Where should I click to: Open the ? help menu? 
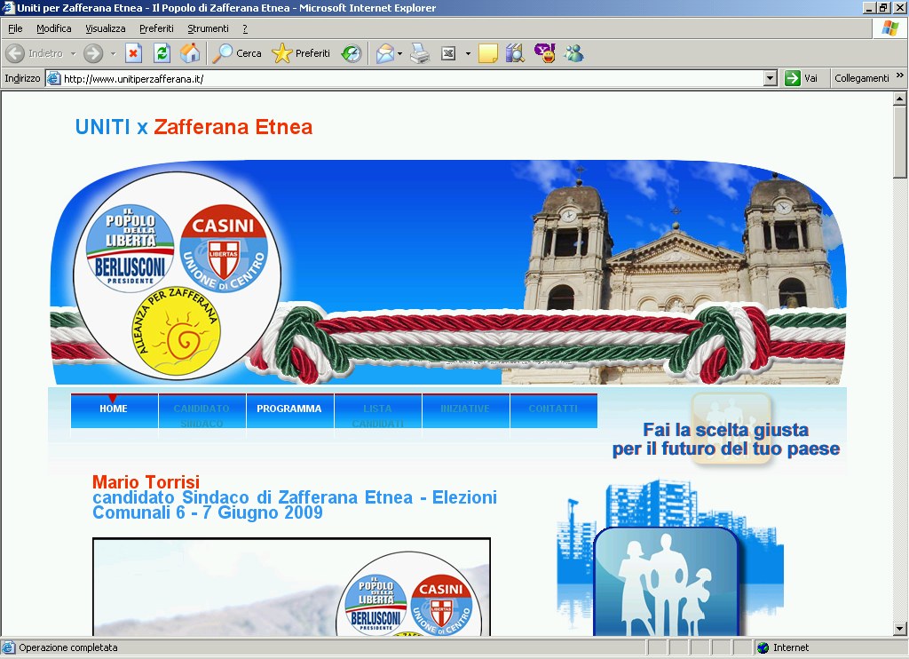pyautogui.click(x=245, y=28)
